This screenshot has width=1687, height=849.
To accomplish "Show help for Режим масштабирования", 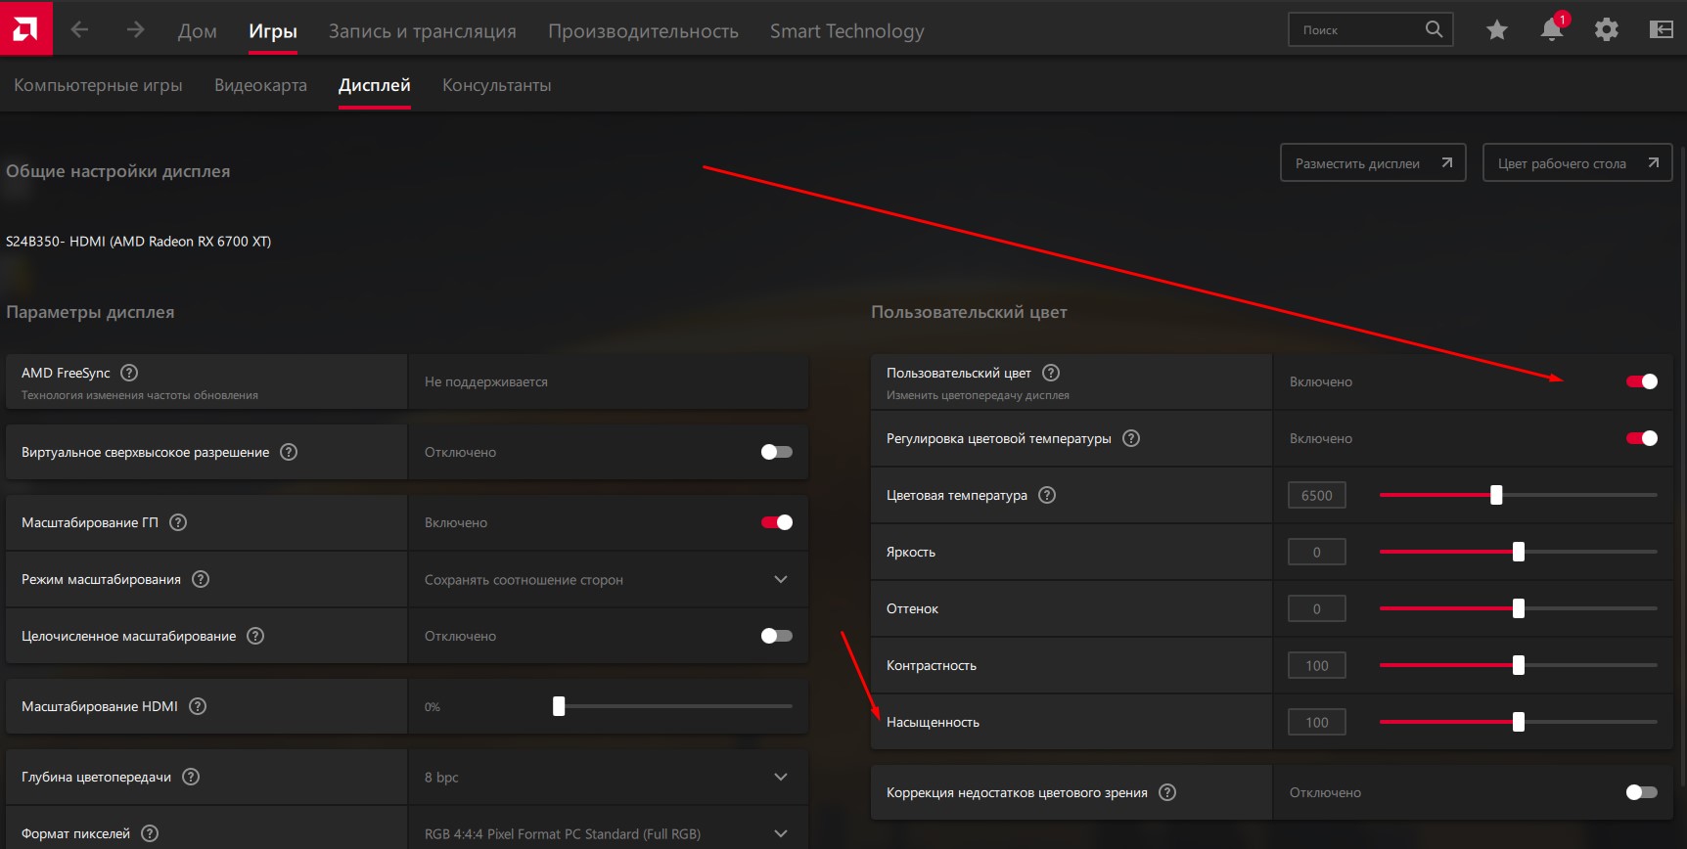I will pos(201,579).
